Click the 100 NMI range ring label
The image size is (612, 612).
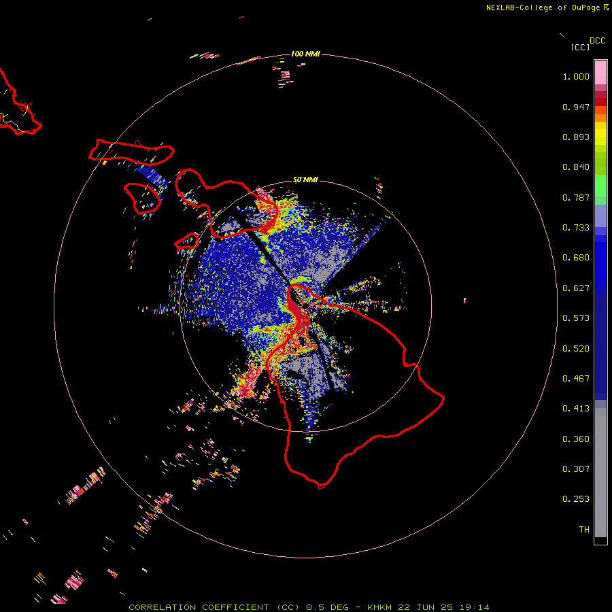click(305, 54)
